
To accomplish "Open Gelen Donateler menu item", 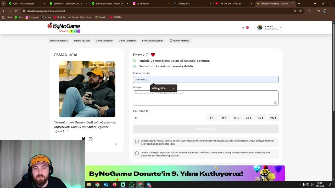I will tap(104, 40).
